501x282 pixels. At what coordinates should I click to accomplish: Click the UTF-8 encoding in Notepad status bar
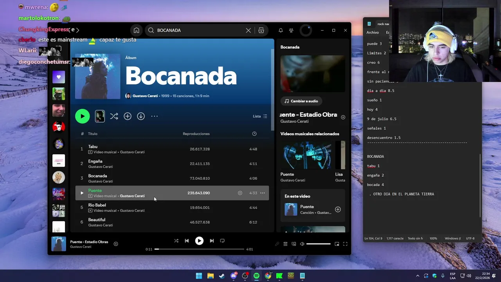pos(470,238)
